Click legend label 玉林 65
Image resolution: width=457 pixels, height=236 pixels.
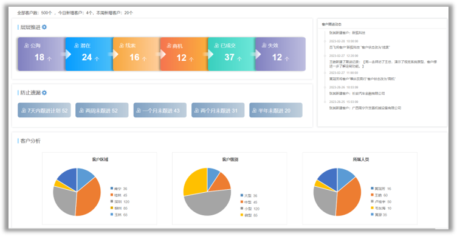click(121, 215)
